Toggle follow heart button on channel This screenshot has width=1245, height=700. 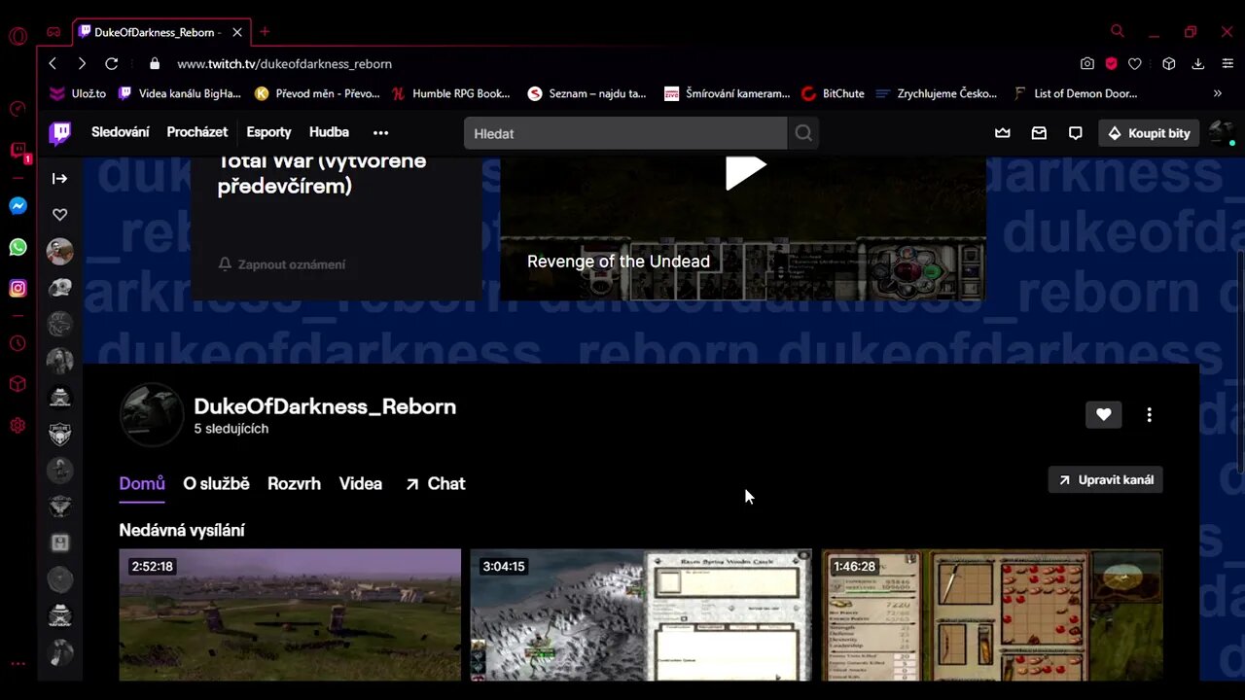coord(1104,415)
